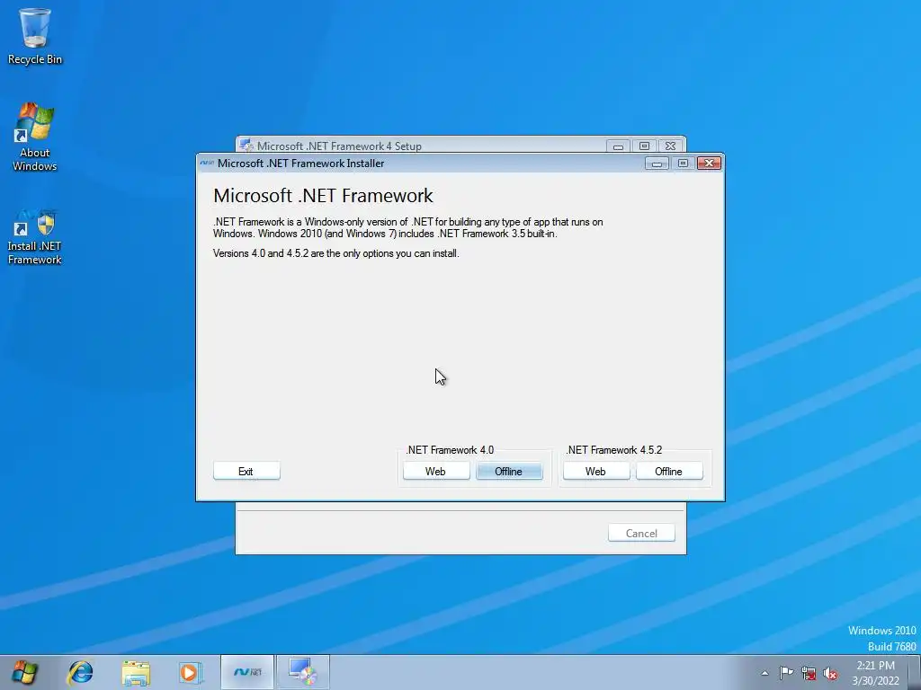
Task: Maximize the Microsoft .NET Framework Installer window
Action: click(x=683, y=164)
